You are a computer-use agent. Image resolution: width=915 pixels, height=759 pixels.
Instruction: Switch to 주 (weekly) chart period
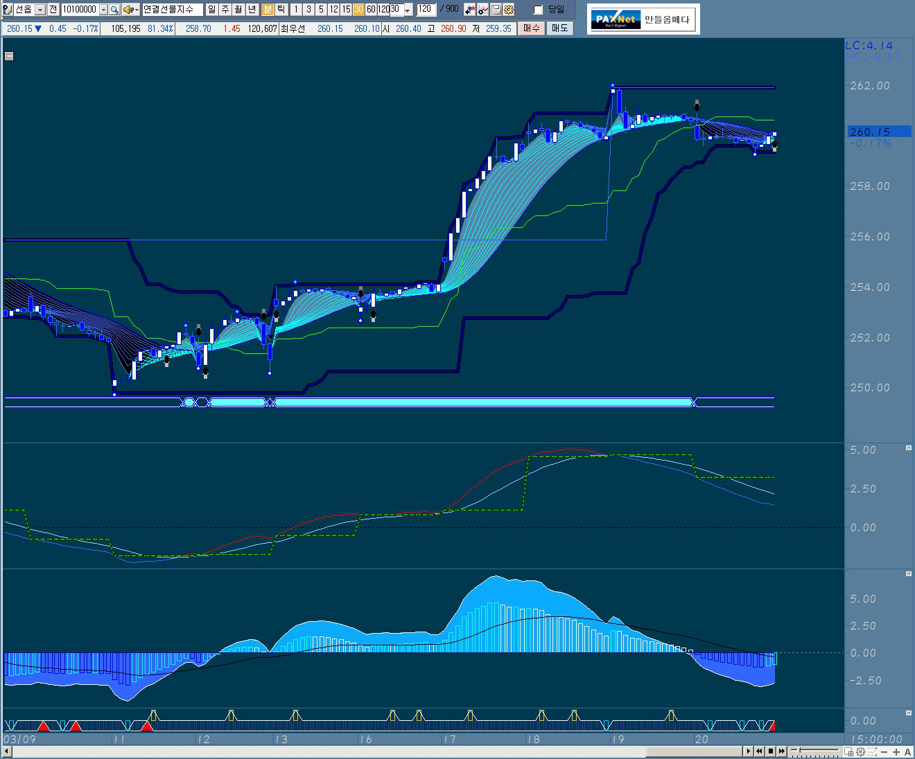coord(225,10)
